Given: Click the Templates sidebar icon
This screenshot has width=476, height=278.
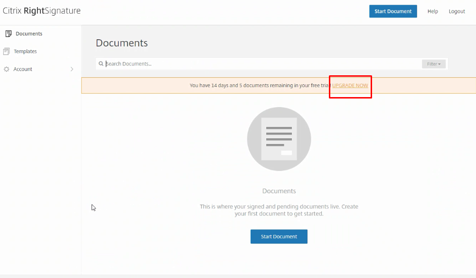Looking at the screenshot, I should point(6,51).
